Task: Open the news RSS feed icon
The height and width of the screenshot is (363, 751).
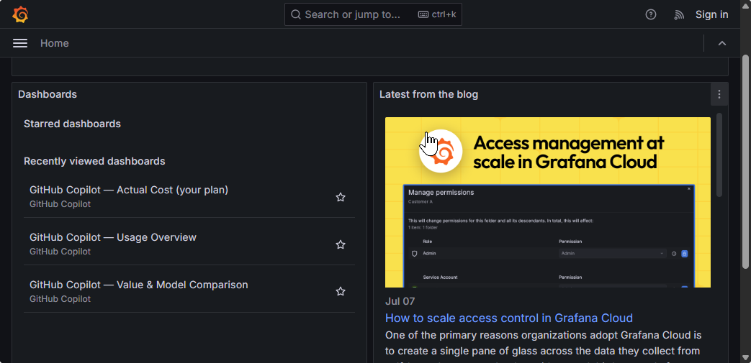Action: (679, 15)
